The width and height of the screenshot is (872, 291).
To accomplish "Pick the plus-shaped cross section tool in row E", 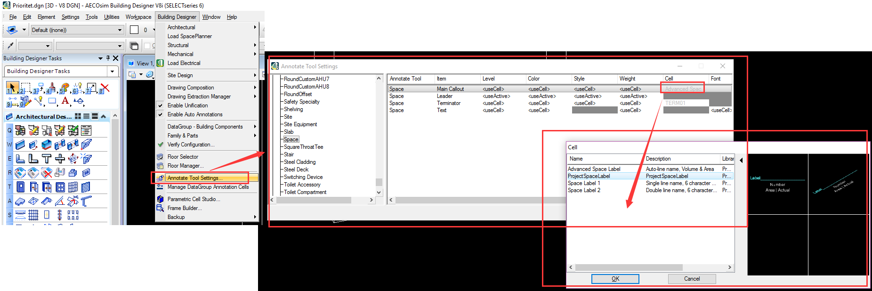I will click(60, 159).
